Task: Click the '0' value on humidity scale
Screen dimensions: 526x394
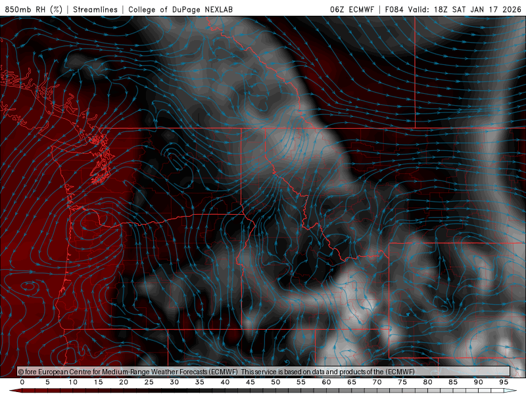Action: point(22,382)
